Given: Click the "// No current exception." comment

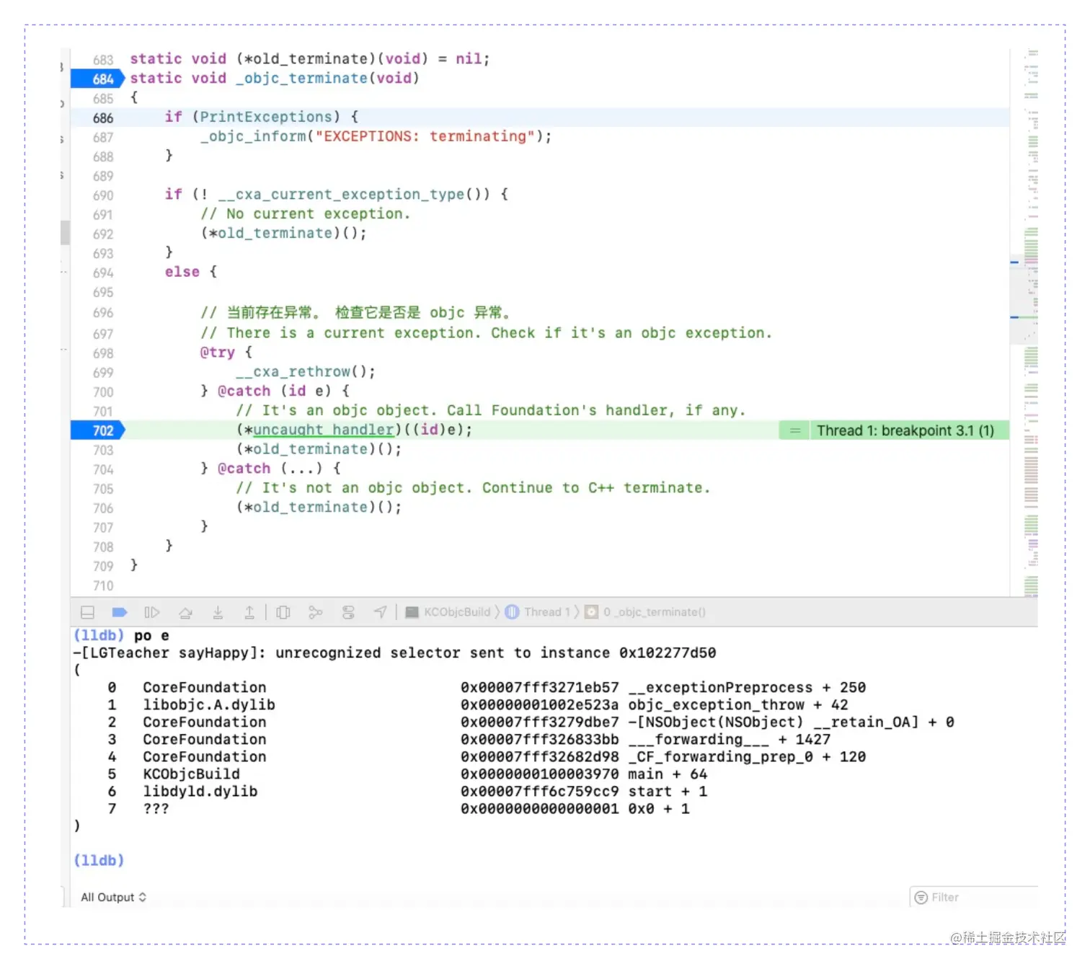Looking at the screenshot, I should 306,214.
